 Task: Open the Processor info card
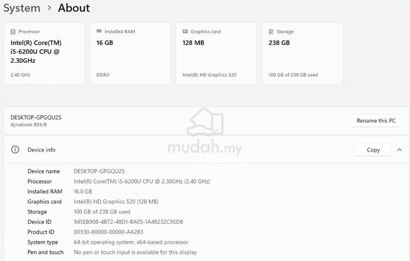click(x=44, y=54)
